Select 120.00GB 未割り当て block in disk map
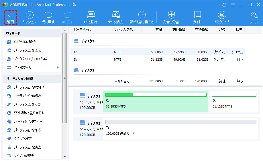Viewport: 263px width, 161px height. 180,129
